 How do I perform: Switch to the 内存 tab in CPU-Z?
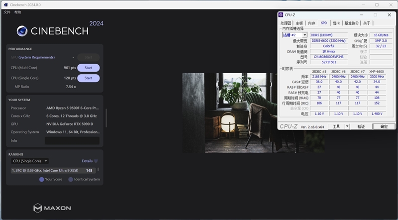(311, 23)
